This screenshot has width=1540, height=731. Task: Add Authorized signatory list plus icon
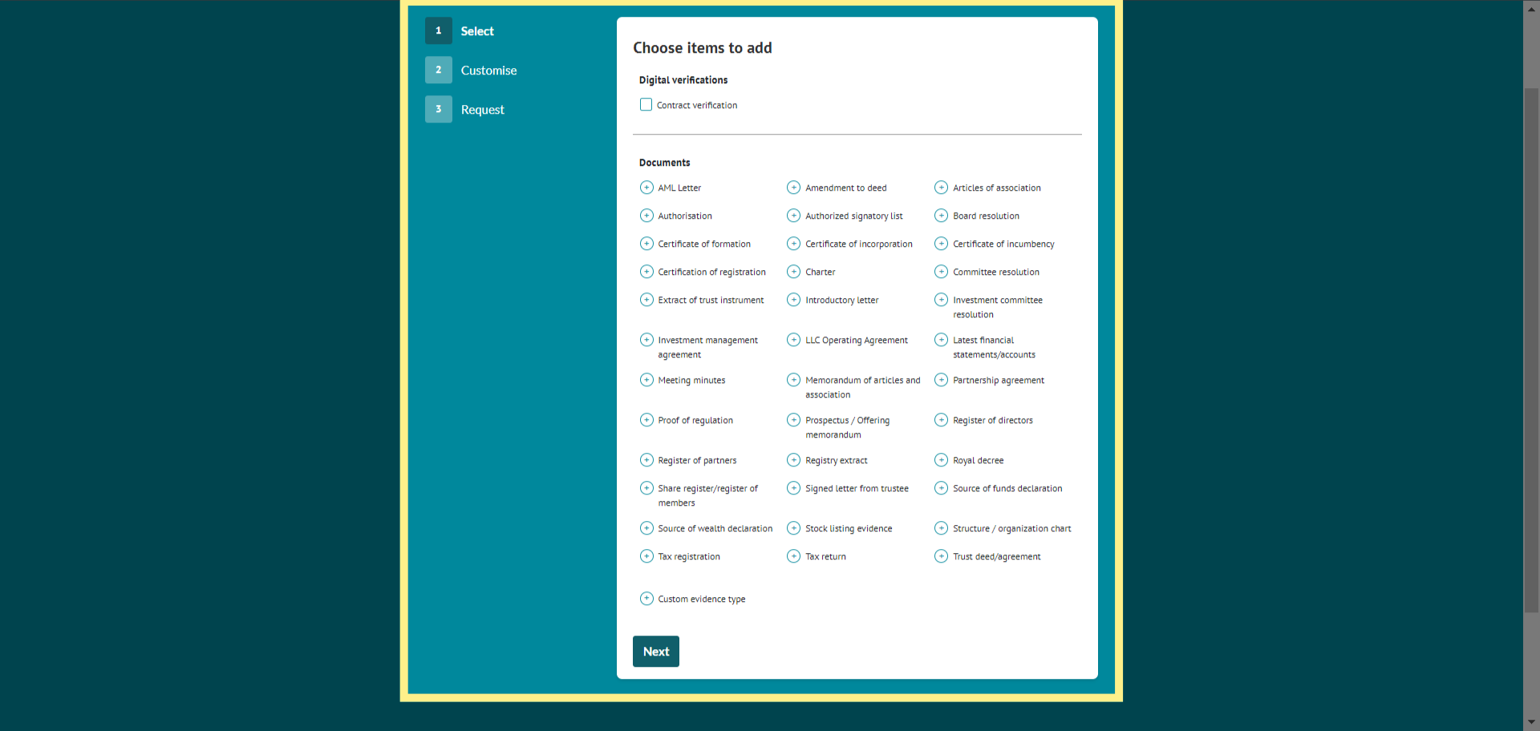coord(793,216)
